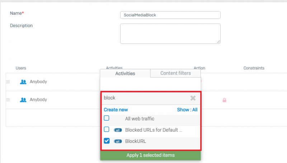Click the url icon beside BlockURL

point(118,141)
